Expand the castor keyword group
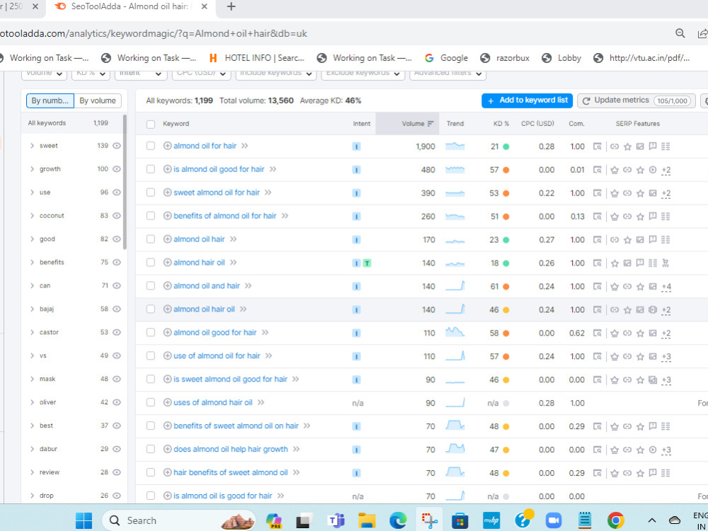This screenshot has width=708, height=531. [32, 332]
